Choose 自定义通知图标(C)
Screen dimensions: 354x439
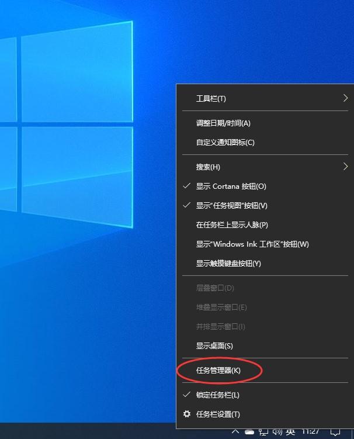[x=225, y=143]
